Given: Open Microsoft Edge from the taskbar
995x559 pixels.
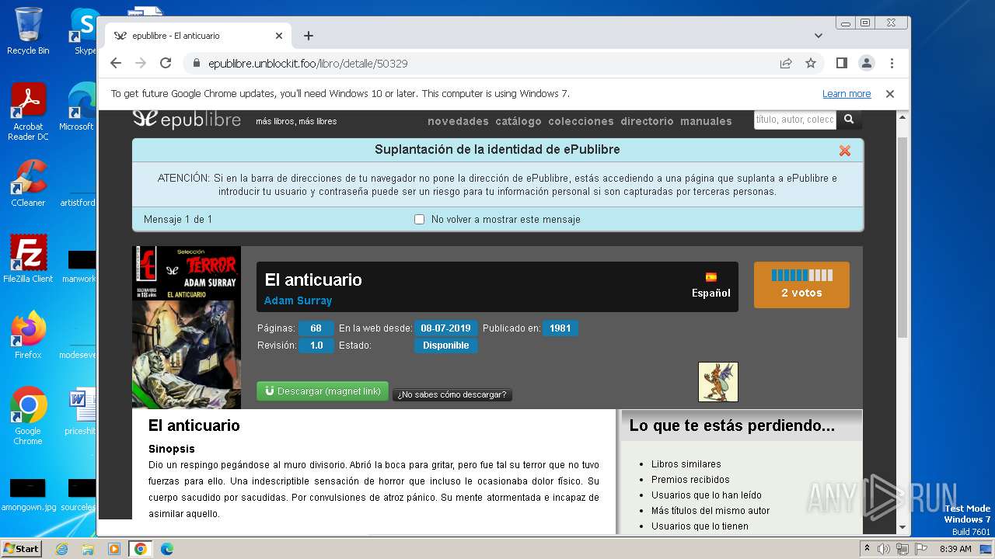Looking at the screenshot, I should tap(167, 549).
